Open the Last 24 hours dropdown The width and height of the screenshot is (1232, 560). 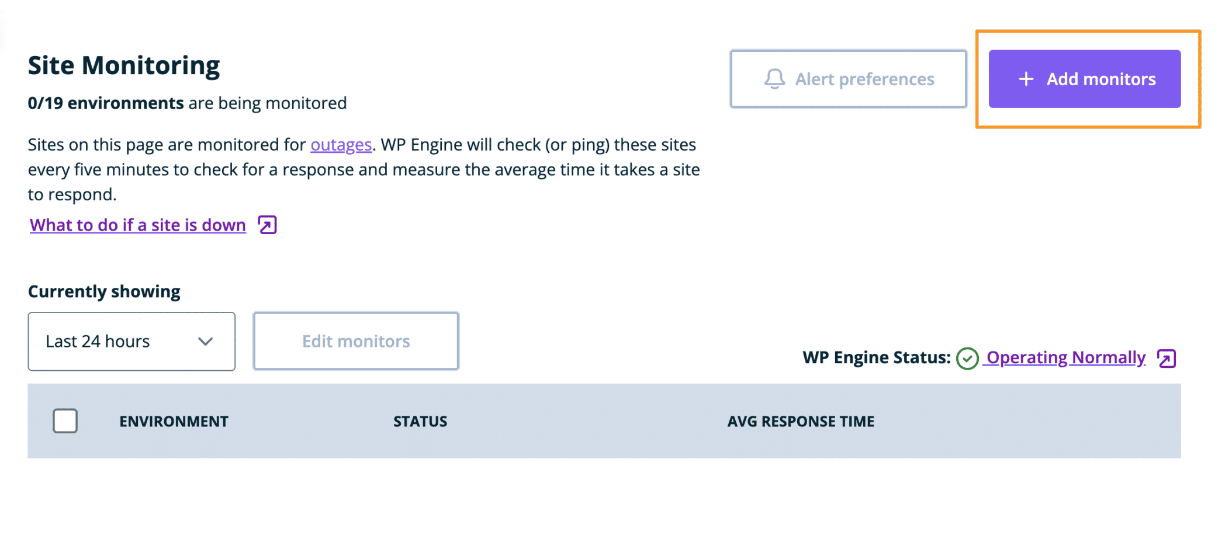click(x=131, y=342)
